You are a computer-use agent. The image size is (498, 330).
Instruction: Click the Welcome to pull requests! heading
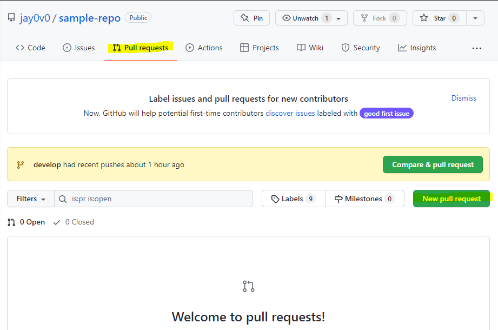point(248,316)
